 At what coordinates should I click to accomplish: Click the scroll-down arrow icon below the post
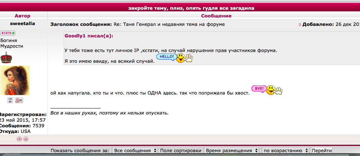[x=26, y=139]
